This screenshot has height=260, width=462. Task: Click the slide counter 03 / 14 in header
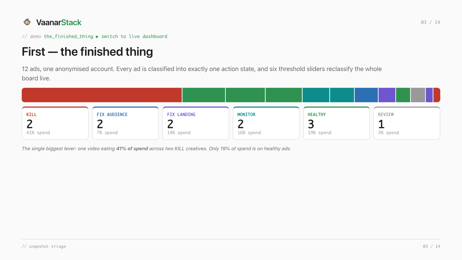pos(430,22)
